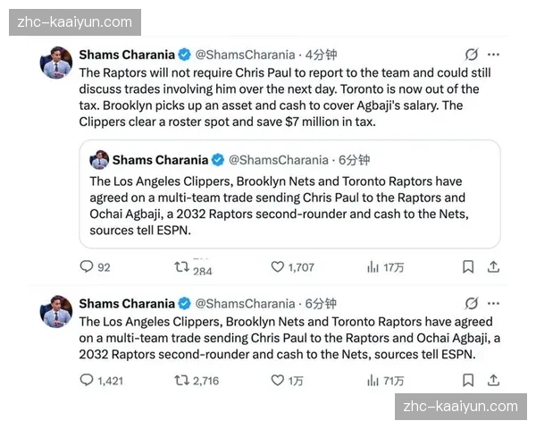This screenshot has height=429, width=536.
Task: Open the quoted tweet about multi-team trade
Action: click(289, 194)
